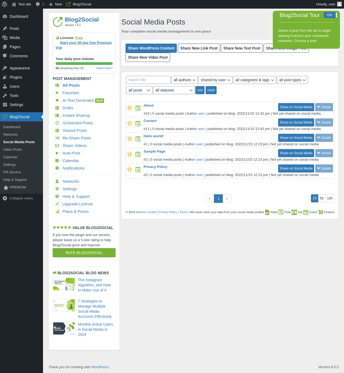
Task: Open the comments bubble icon in admin bar
Action: [x=38, y=4]
